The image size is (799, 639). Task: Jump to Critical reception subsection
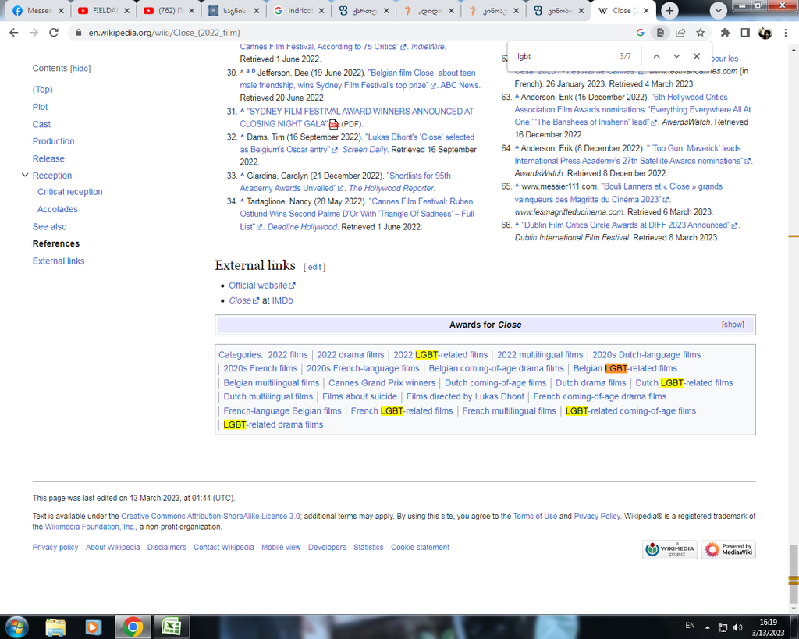pos(69,192)
